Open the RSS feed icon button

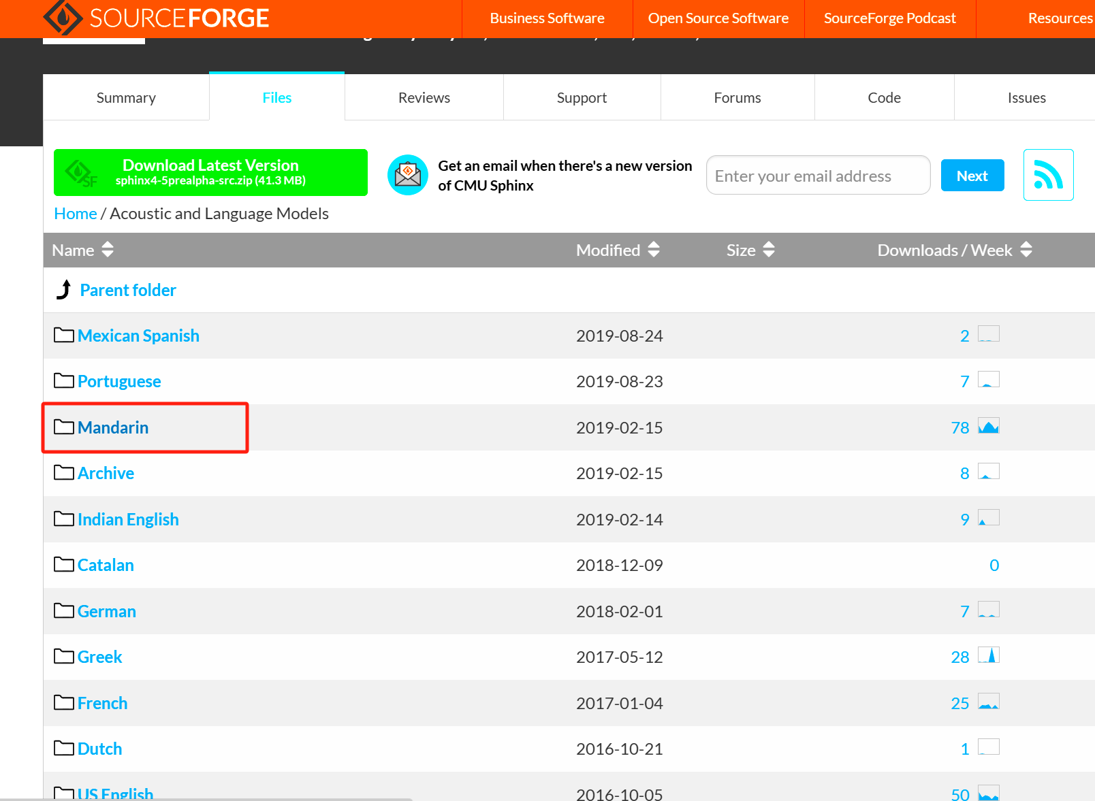[x=1049, y=175]
